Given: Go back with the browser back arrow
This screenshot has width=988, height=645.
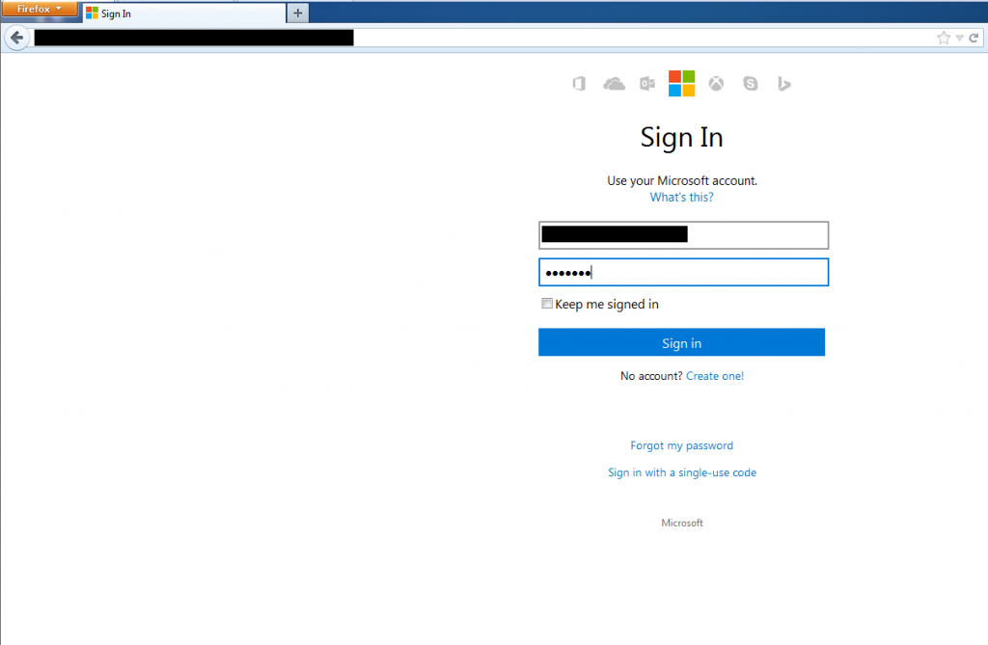Looking at the screenshot, I should 15,38.
